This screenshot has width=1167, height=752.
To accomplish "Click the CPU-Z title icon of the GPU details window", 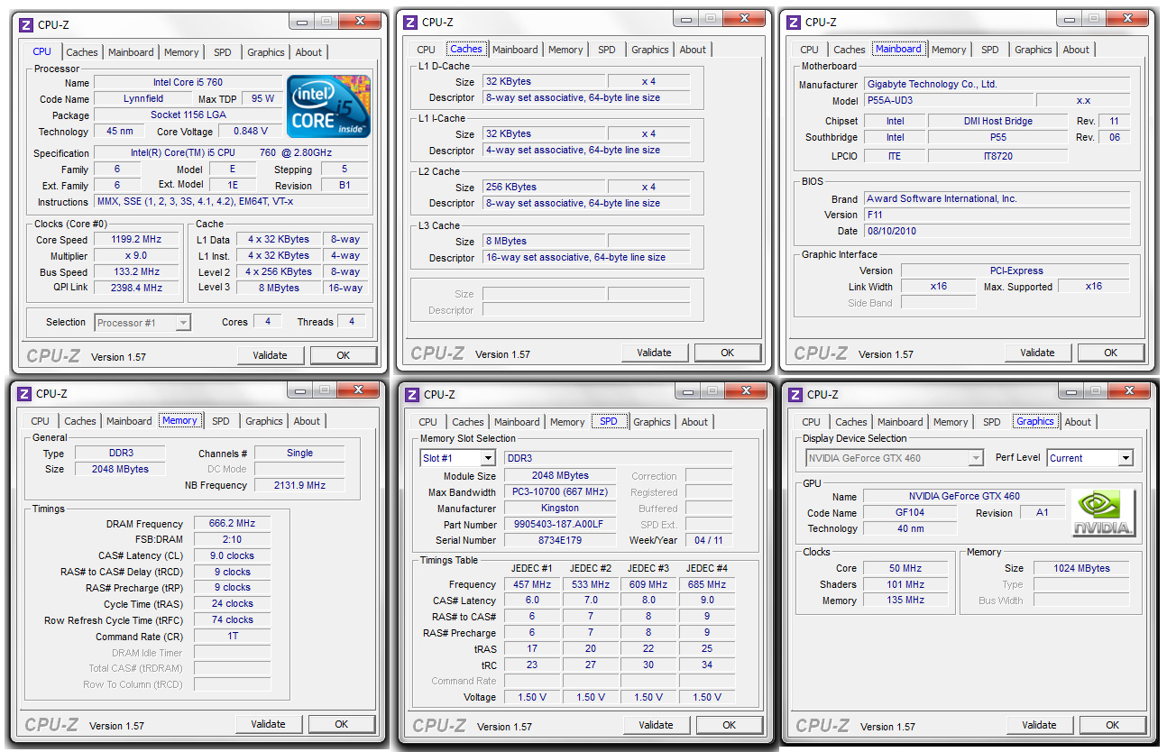I will [x=795, y=394].
